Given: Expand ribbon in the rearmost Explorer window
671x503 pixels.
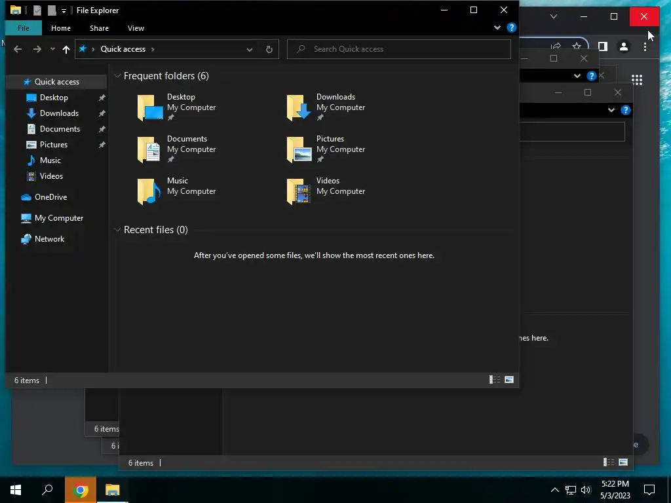Looking at the screenshot, I should click(577, 76).
